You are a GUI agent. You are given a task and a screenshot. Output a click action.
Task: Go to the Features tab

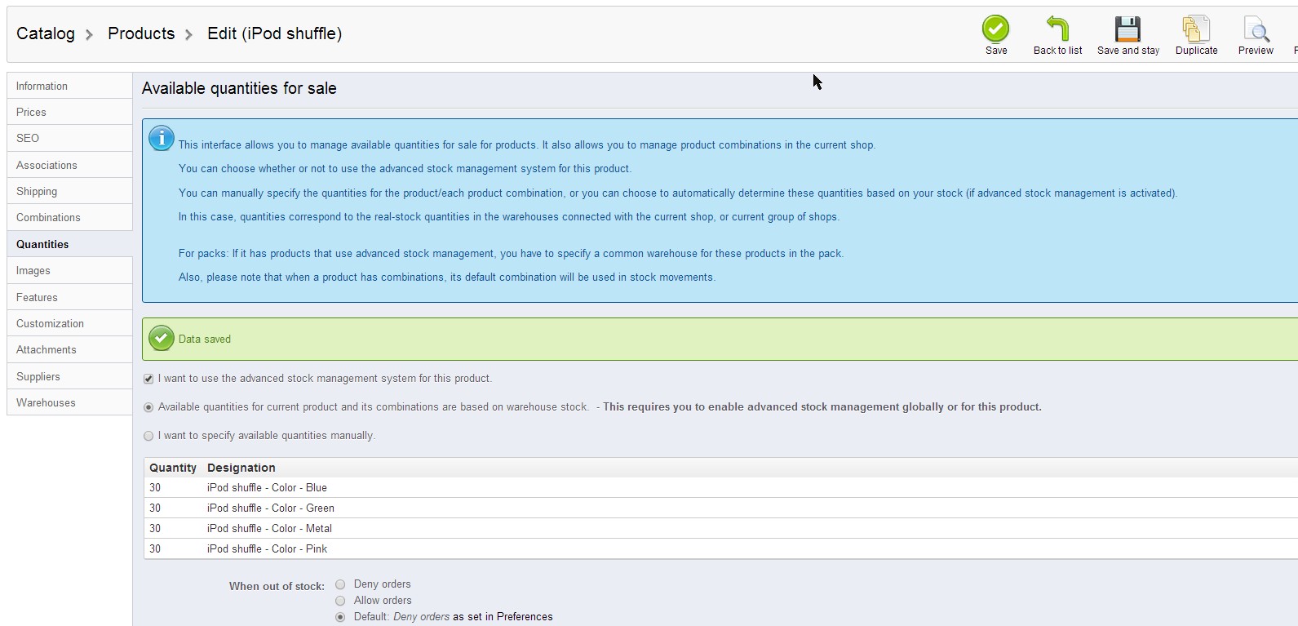pos(69,297)
